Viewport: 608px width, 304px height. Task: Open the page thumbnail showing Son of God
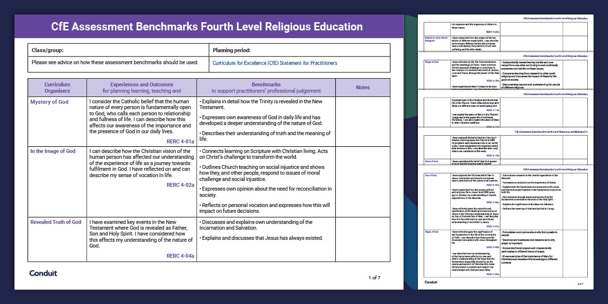[x=505, y=222]
